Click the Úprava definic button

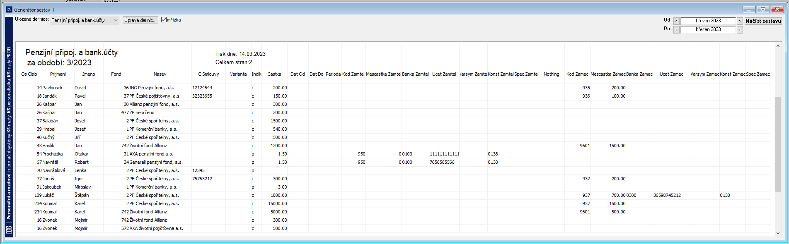click(140, 20)
